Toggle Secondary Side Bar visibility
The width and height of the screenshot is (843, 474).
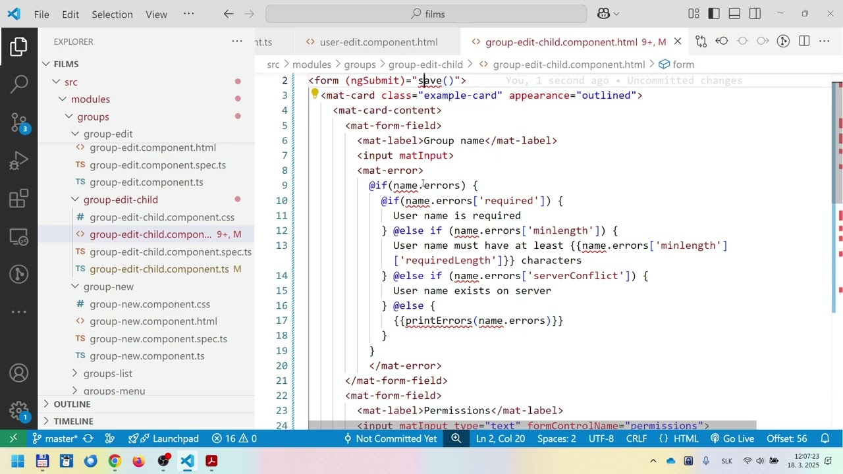point(755,14)
